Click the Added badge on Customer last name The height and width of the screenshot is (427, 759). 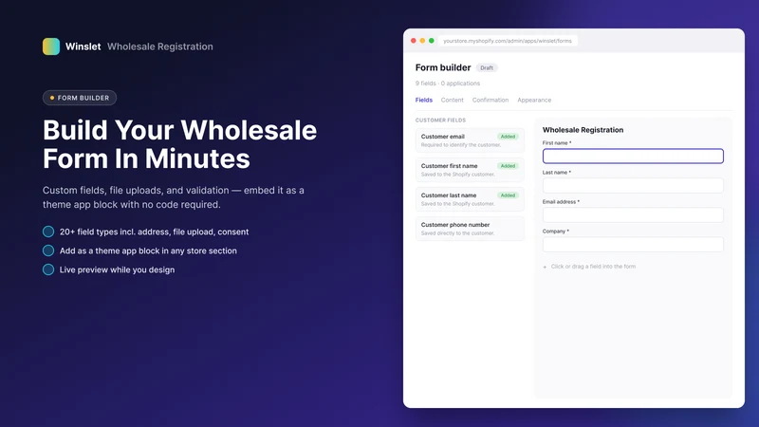point(508,195)
